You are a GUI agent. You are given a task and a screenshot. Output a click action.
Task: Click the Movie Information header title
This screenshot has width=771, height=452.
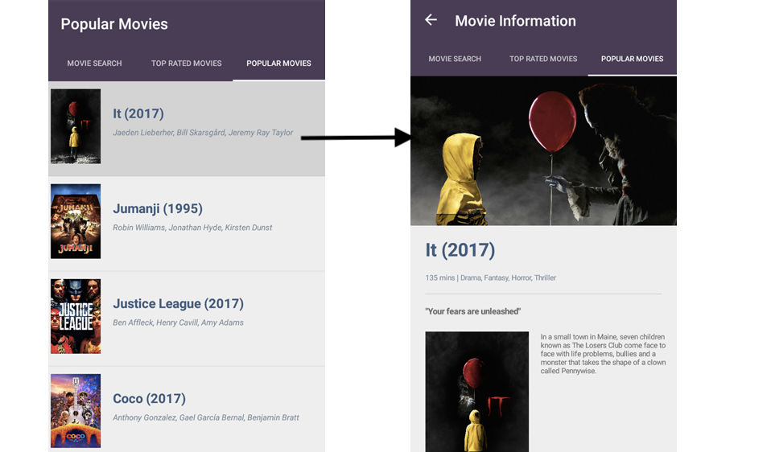pyautogui.click(x=515, y=21)
